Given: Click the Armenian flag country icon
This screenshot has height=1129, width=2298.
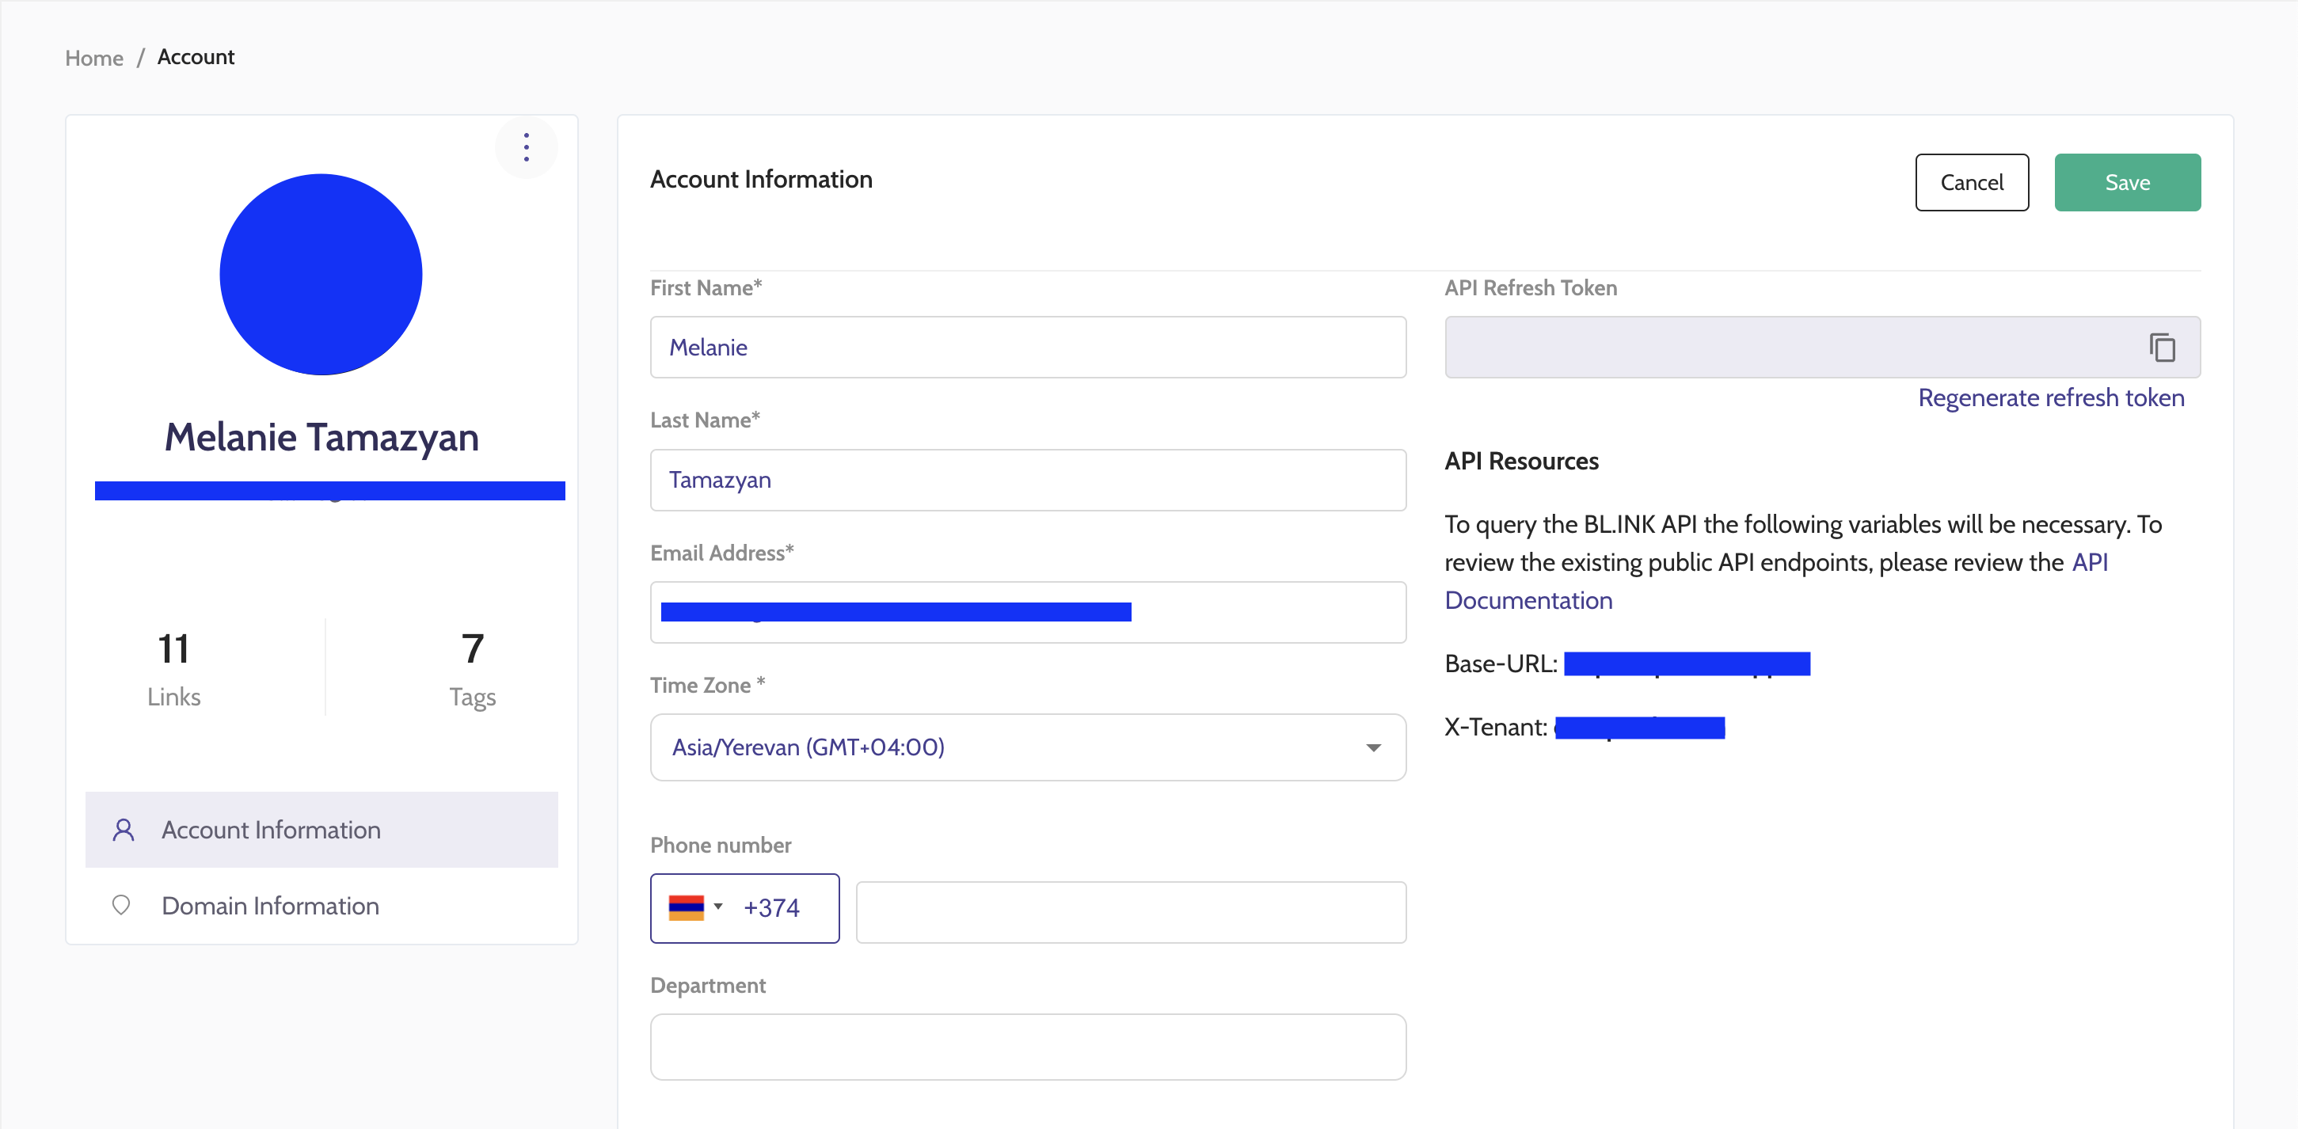Looking at the screenshot, I should point(685,908).
